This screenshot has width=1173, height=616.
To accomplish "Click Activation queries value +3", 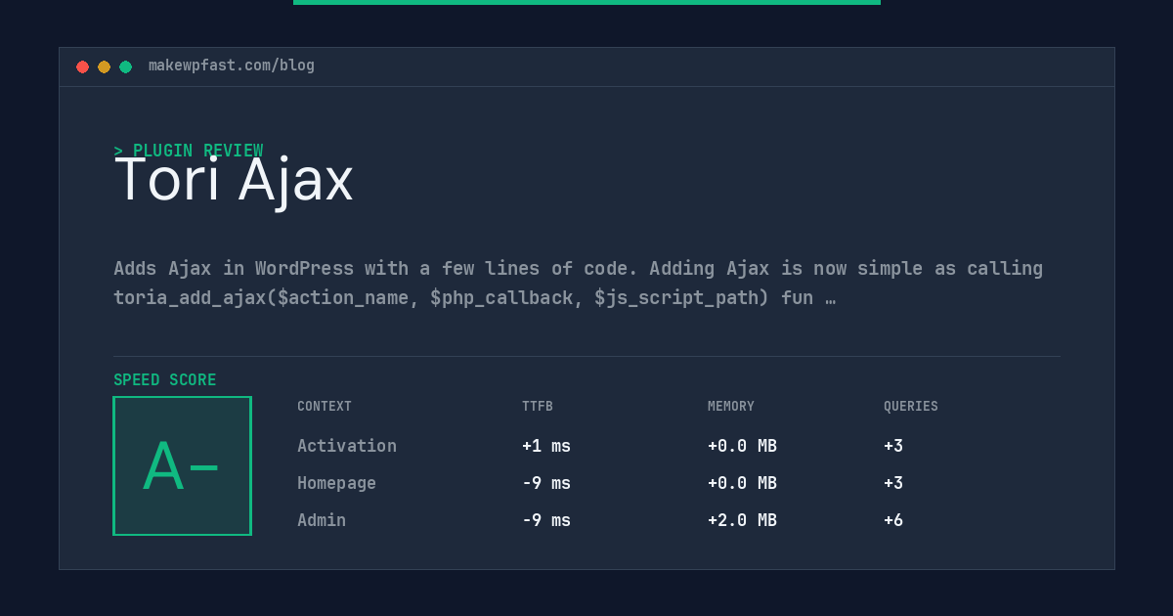I will 893,446.
